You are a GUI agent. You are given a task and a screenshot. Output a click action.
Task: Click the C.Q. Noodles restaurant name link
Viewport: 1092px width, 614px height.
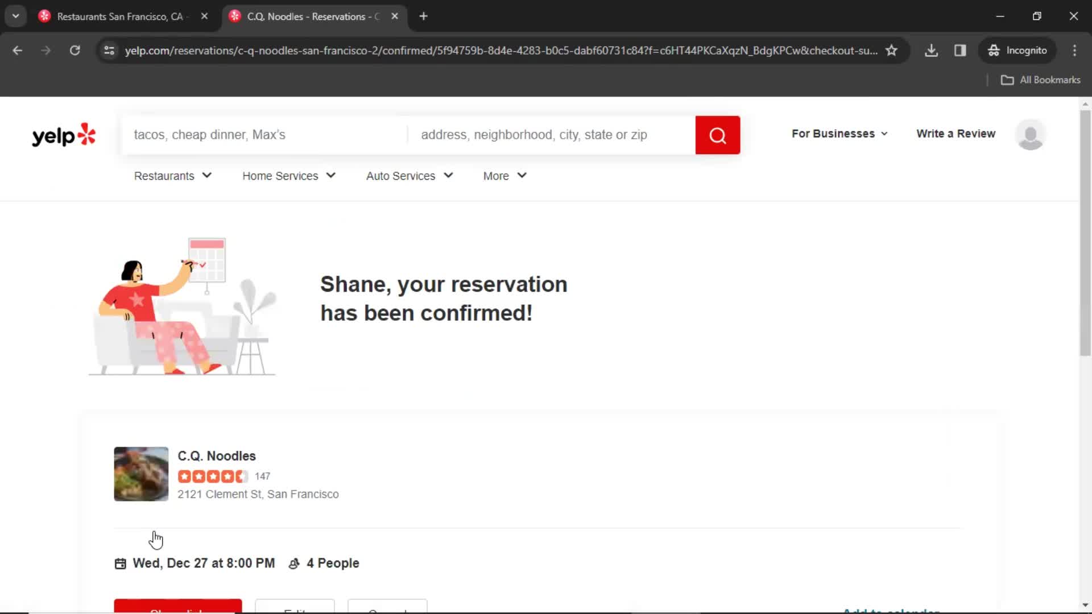216,455
